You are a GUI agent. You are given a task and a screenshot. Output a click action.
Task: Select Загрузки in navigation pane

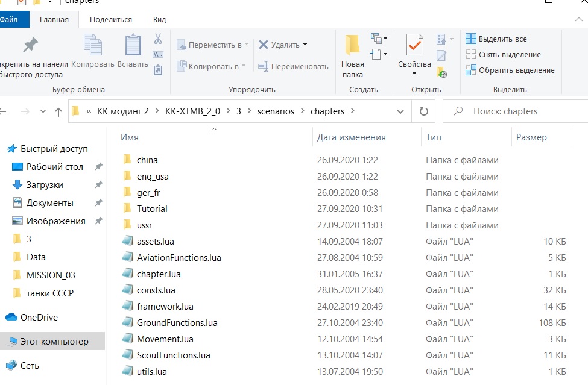[44, 184]
